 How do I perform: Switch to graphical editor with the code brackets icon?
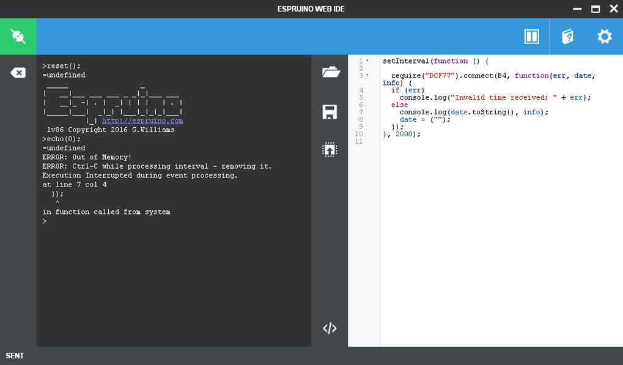(330, 328)
